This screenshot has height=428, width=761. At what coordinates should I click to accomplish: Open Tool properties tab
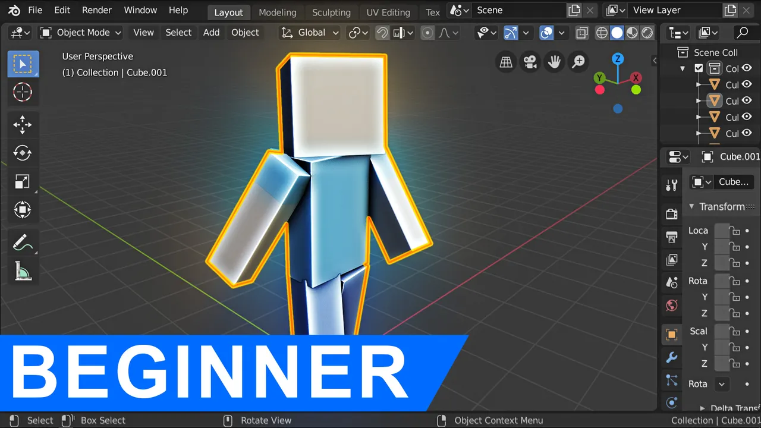tap(672, 185)
